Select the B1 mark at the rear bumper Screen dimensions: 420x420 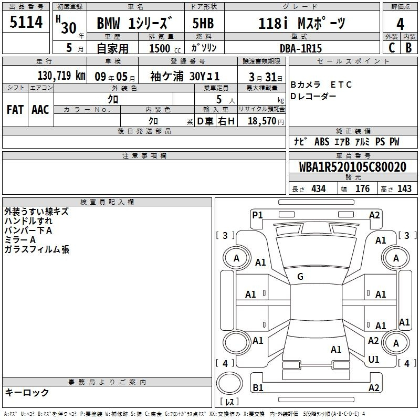[x=258, y=388]
